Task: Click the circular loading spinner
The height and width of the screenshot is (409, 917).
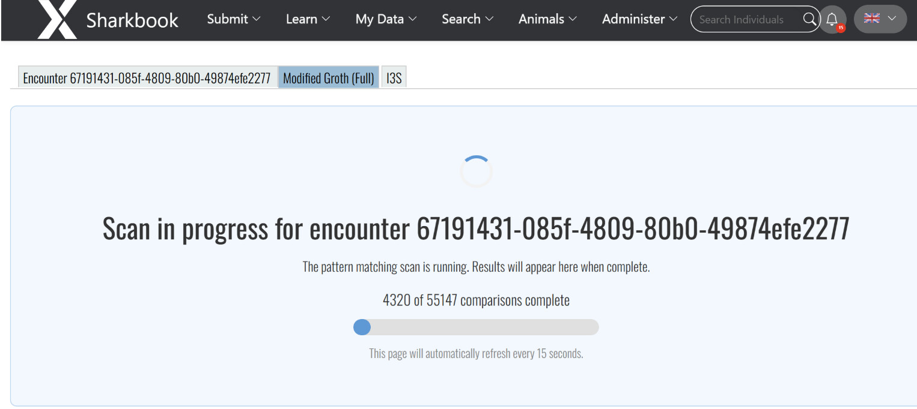Action: pos(476,172)
